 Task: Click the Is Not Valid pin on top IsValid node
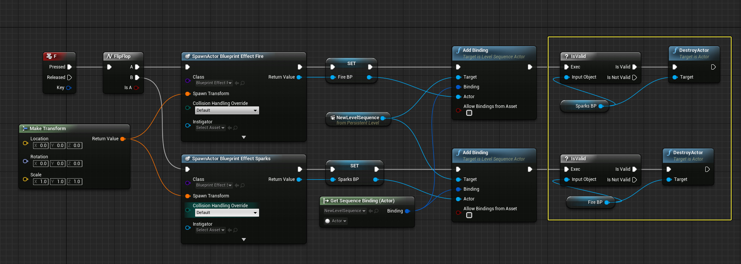pos(635,77)
